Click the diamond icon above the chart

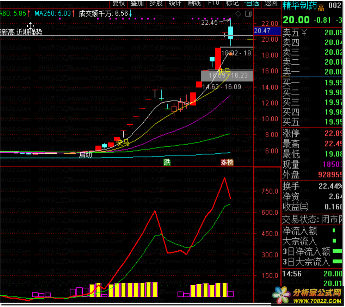[x=238, y=14]
